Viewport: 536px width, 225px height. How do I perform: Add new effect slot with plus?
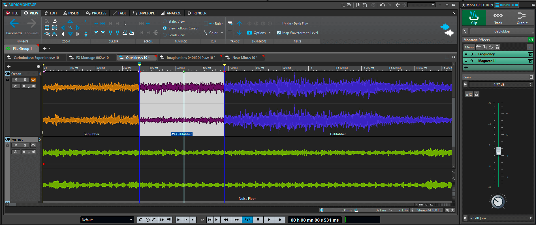click(466, 68)
